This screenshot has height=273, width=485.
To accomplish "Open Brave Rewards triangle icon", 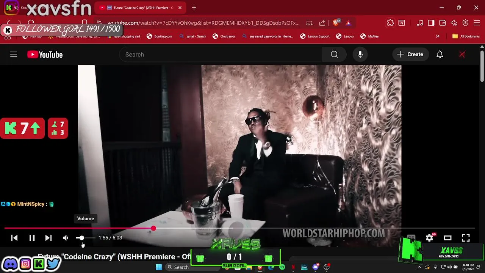I will [348, 23].
